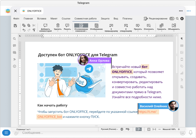Toggle track changes in status bar
Viewport: 196px width, 138px height.
pos(139,129)
